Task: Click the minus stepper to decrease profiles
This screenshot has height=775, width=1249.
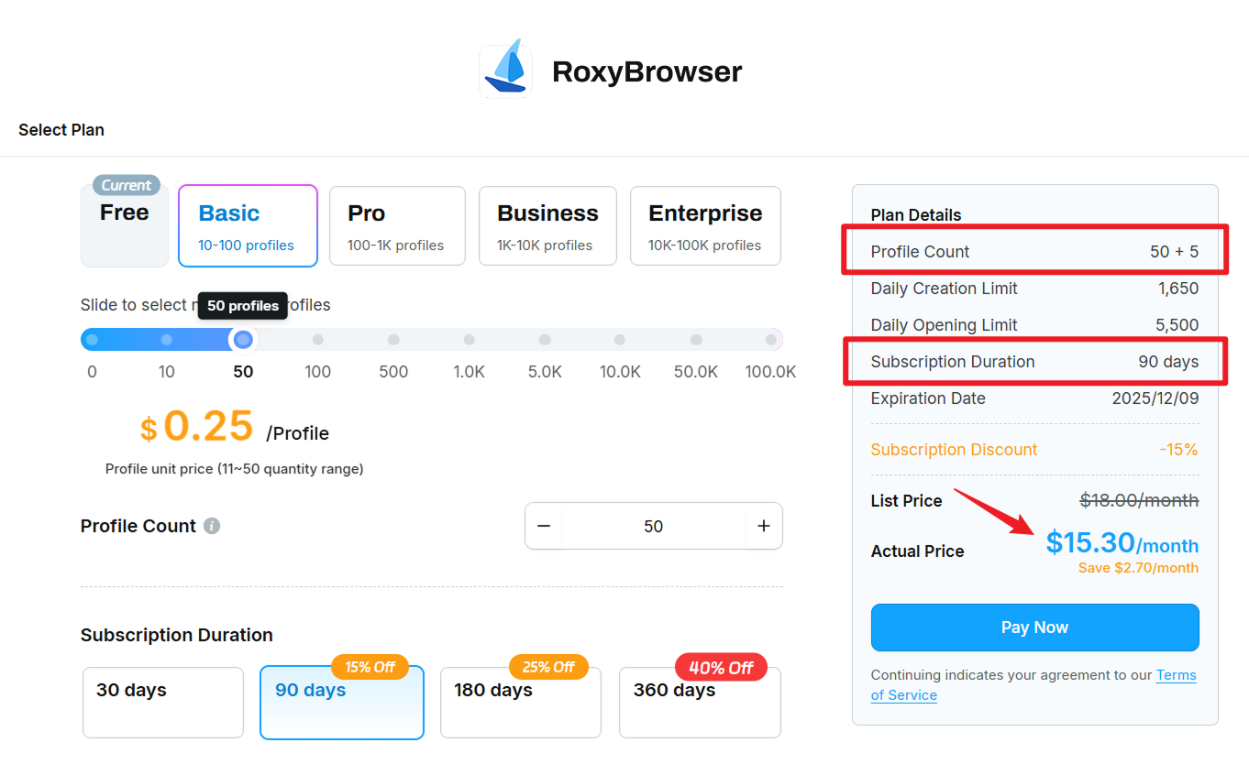Action: [544, 525]
